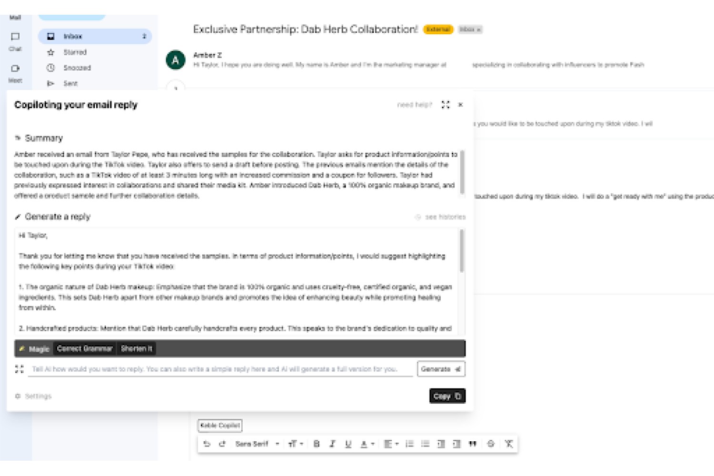Redo edit in compose toolbar
This screenshot has height=476, width=714.
click(222, 444)
